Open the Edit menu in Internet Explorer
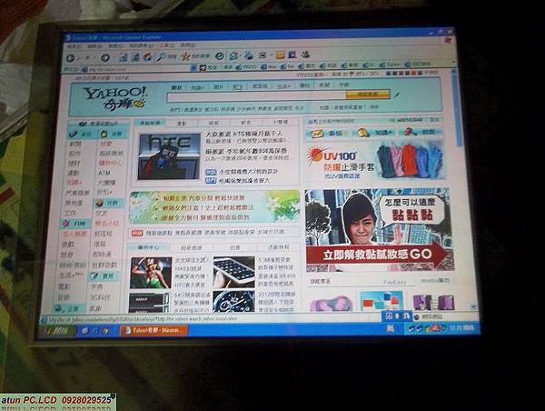545x411 pixels. coord(94,46)
